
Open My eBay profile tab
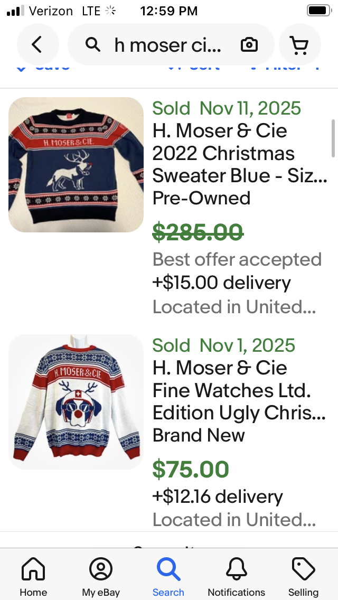[x=101, y=577]
